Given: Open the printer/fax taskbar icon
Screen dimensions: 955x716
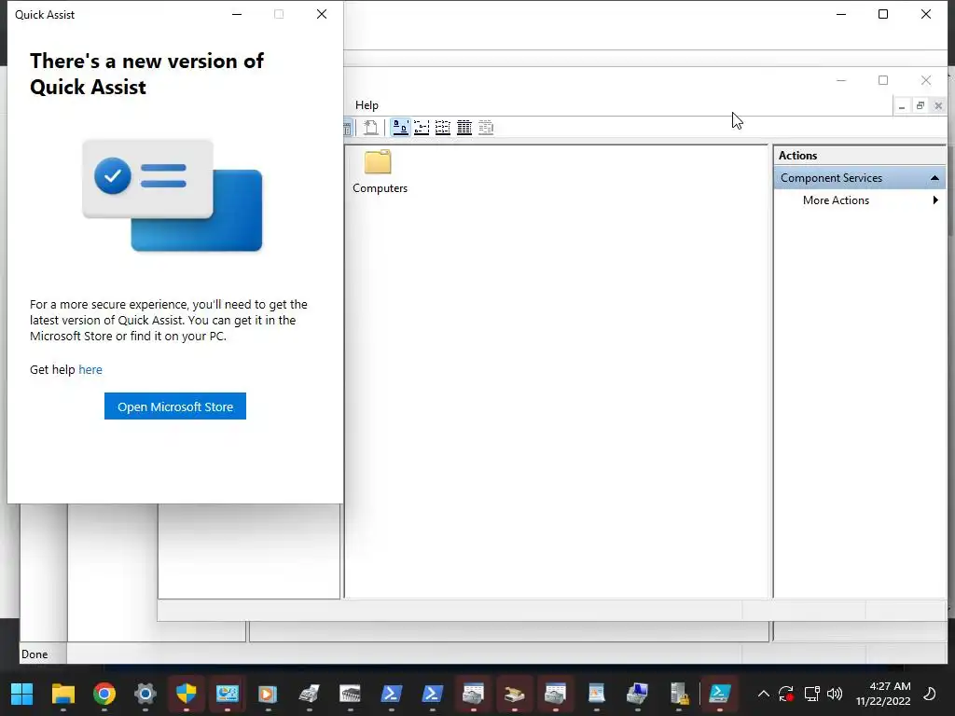Looking at the screenshot, I should pos(310,694).
